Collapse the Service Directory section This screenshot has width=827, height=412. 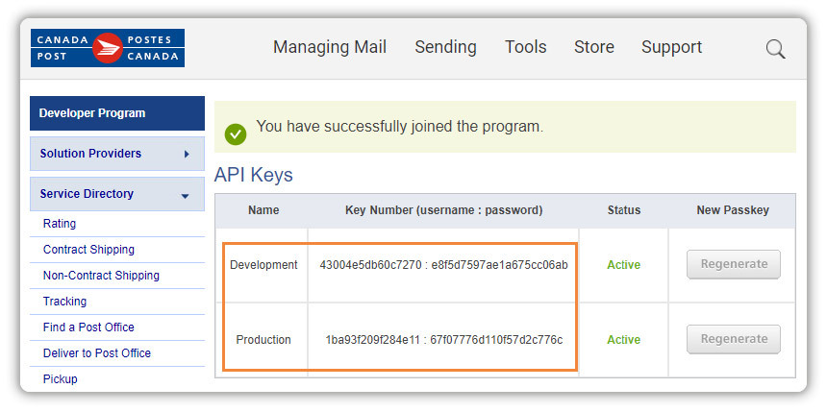(x=186, y=196)
